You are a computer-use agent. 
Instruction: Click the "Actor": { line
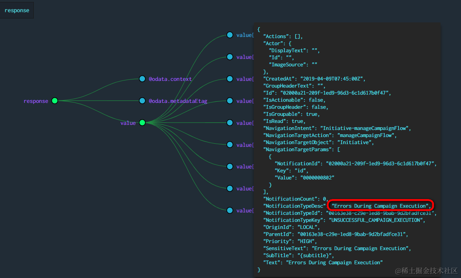(x=277, y=44)
